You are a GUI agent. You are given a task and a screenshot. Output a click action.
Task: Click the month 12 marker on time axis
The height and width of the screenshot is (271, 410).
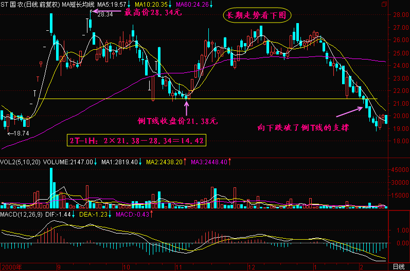coord(251,267)
